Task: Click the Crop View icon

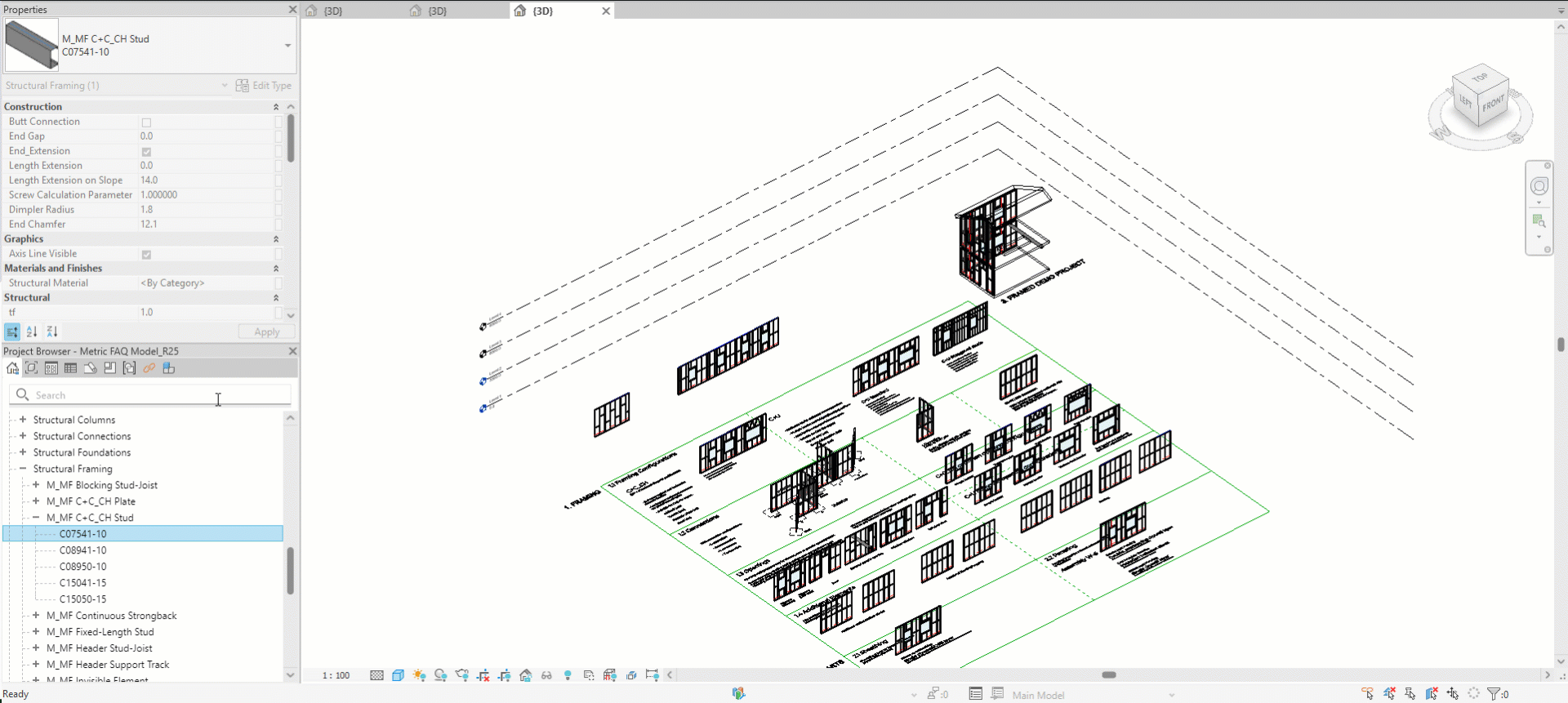Action: [x=483, y=675]
